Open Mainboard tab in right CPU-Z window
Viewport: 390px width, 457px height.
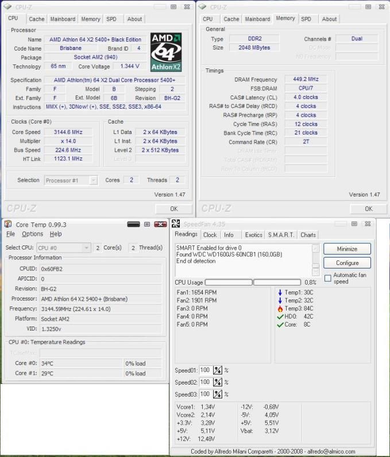coord(257,19)
